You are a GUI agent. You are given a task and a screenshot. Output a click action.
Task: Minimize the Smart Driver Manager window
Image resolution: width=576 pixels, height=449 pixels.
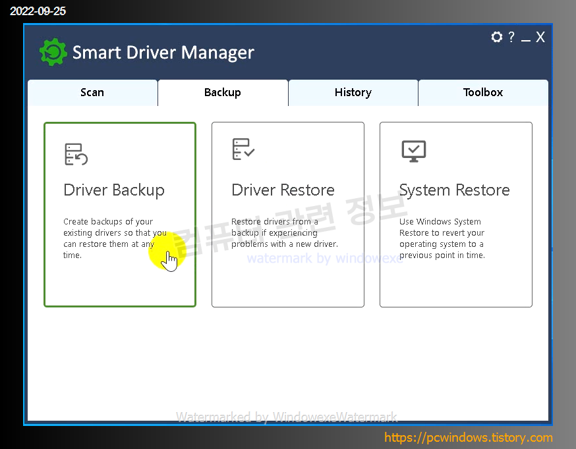click(x=526, y=40)
